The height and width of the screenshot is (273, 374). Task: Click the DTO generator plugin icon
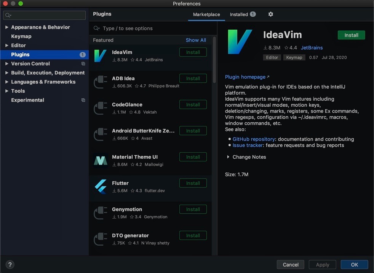tap(100, 239)
